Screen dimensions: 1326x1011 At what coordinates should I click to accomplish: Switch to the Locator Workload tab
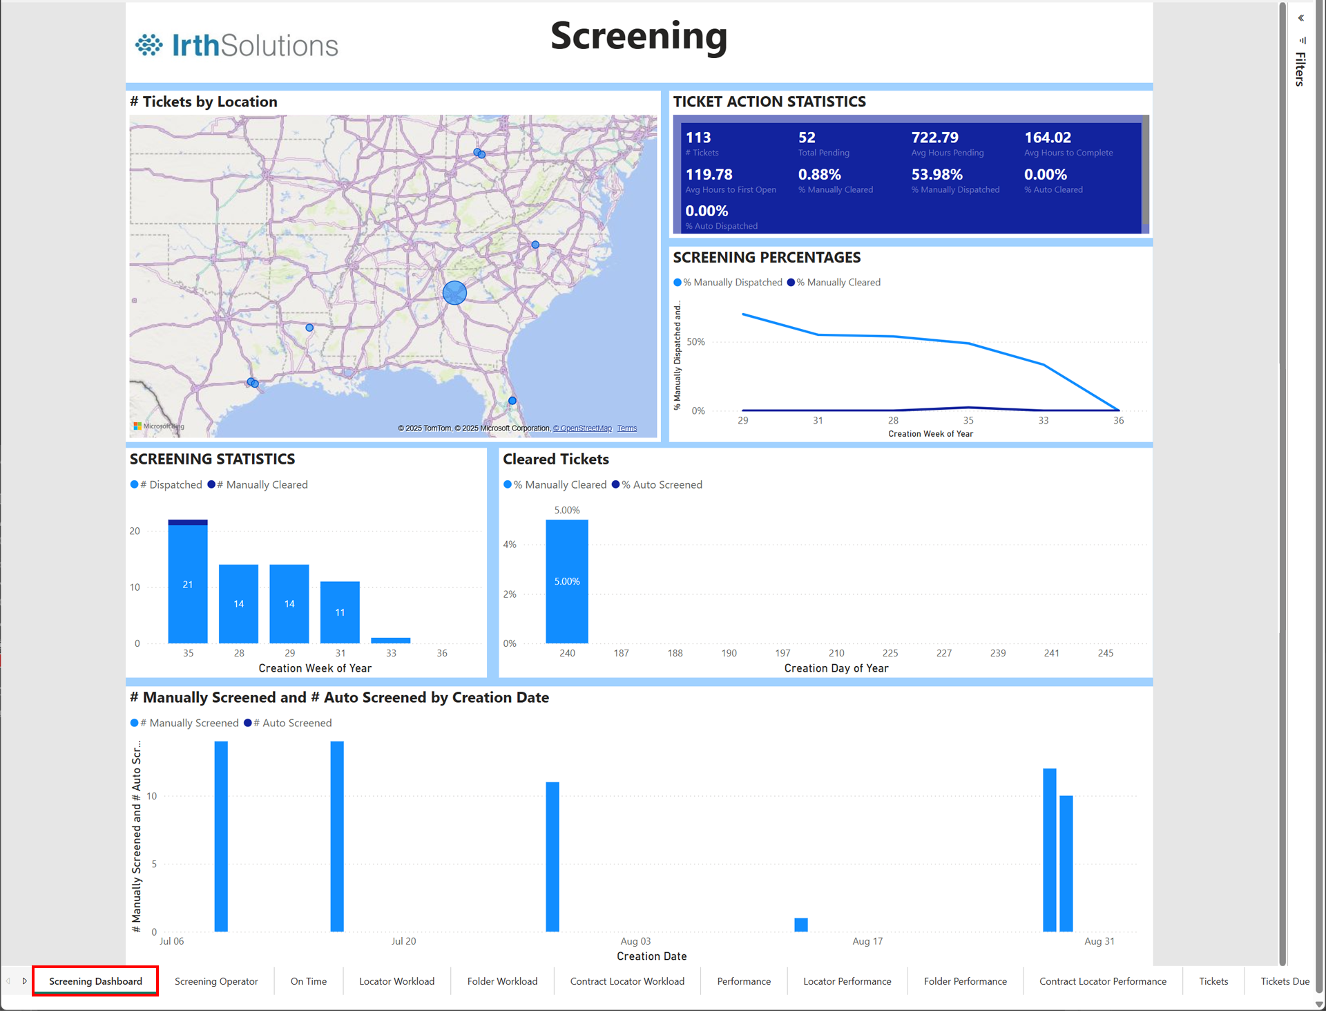[x=396, y=981]
